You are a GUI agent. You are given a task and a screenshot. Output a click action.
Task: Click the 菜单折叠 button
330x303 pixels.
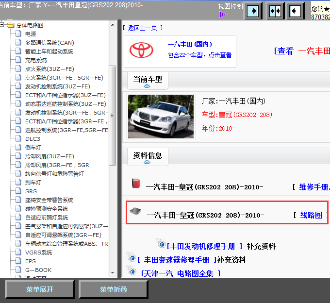click(114, 289)
